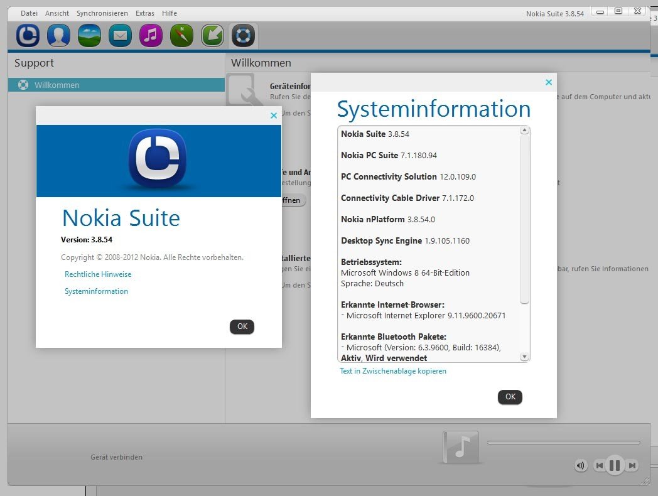Click 'Microsoft Windows 8 64-Bit-Edition' text

tap(405, 272)
